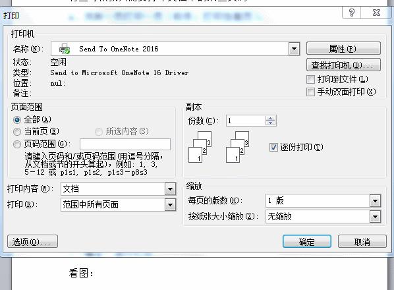Open the 打印(R) dropdown showing 范围中所有页面
394x290 pixels.
point(170,205)
